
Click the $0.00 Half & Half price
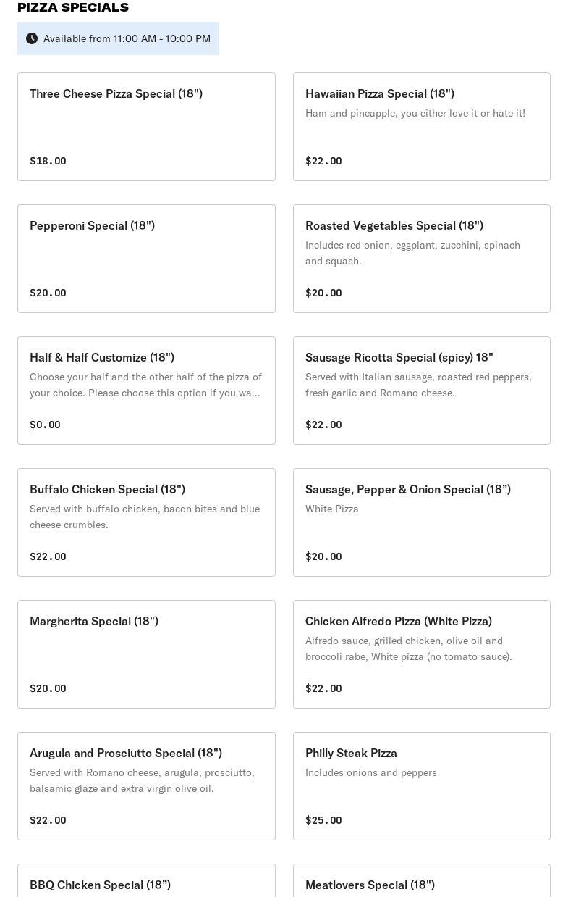click(45, 425)
